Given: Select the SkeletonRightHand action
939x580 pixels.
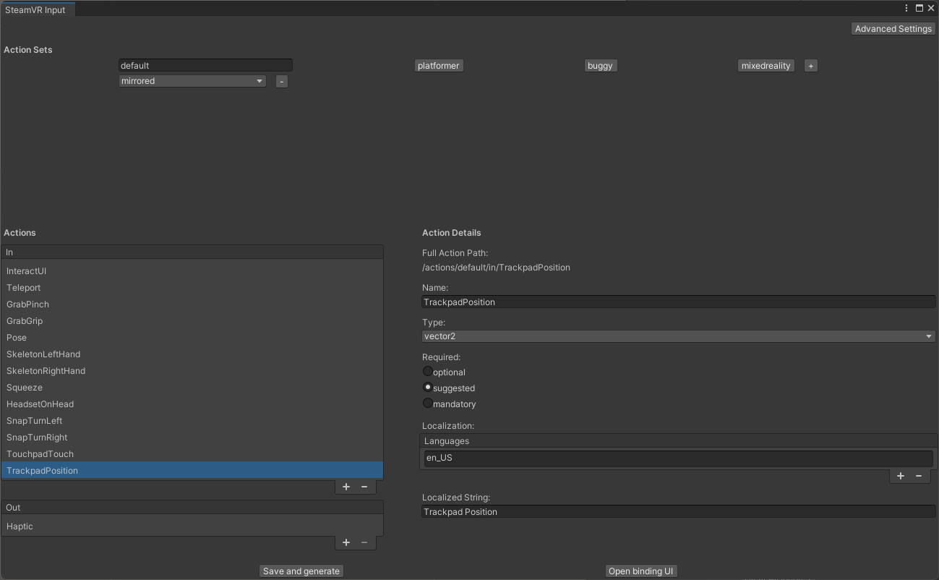Looking at the screenshot, I should point(192,371).
